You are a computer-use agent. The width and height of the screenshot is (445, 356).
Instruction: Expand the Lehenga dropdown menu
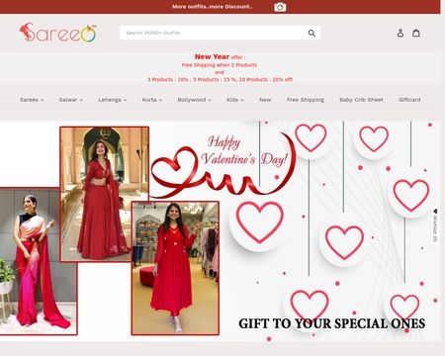pyautogui.click(x=113, y=100)
